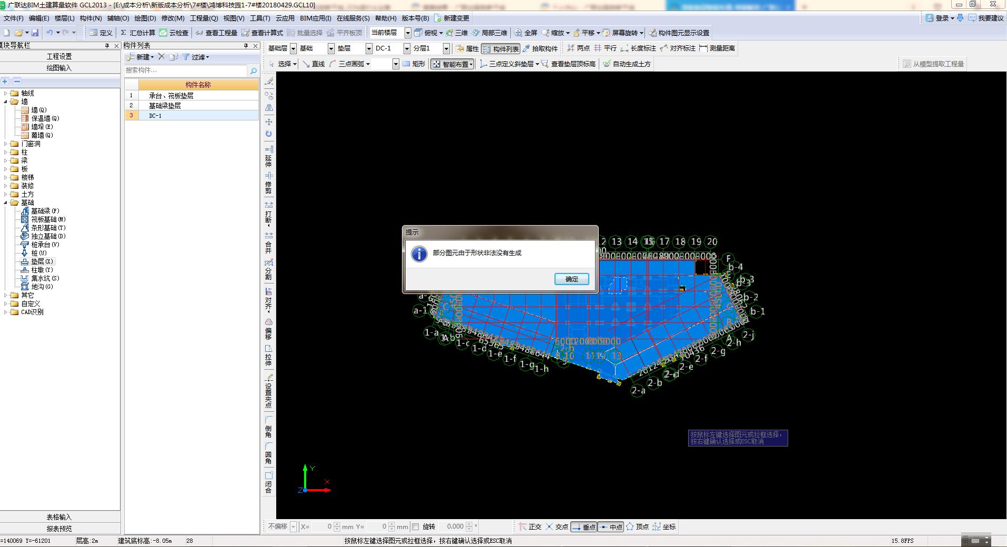Click 新建变更 button
The image size is (1007, 547).
coord(451,18)
